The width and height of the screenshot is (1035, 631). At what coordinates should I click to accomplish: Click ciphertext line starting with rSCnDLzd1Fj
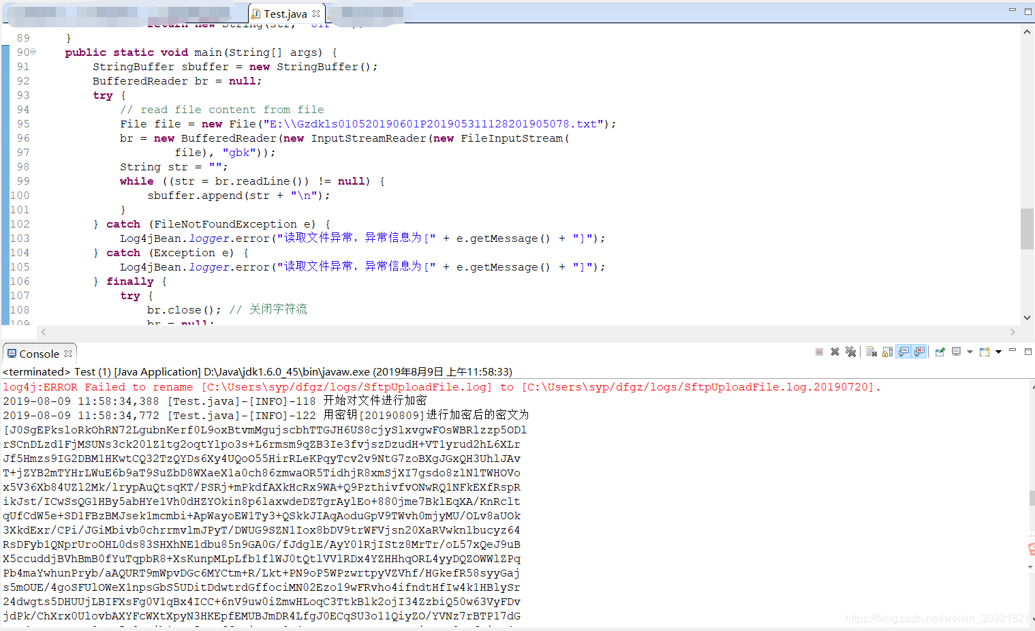tap(262, 444)
